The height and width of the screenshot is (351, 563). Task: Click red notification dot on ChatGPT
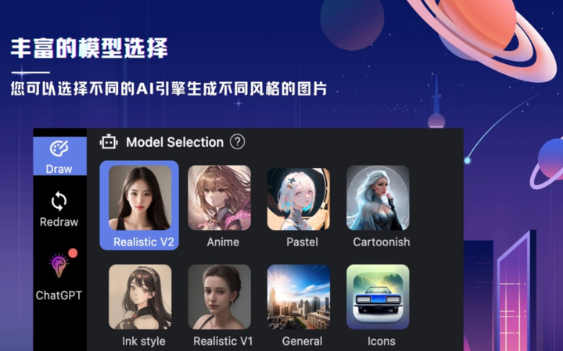[73, 253]
